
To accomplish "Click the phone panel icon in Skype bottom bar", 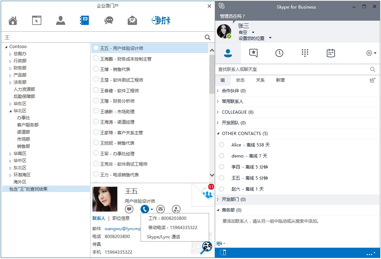I will coord(223,253).
